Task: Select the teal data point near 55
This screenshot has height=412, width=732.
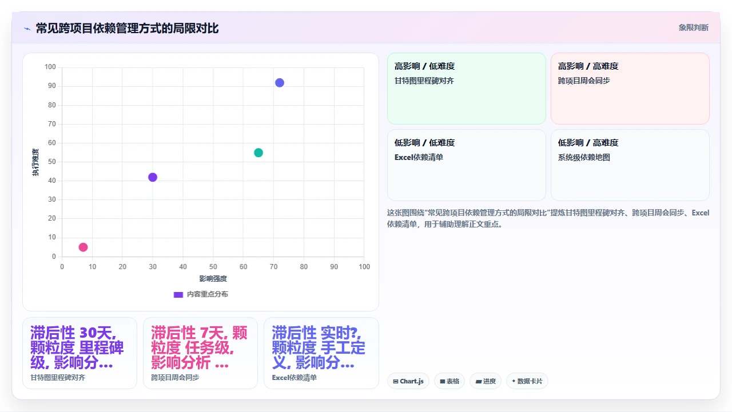Action: [x=258, y=153]
